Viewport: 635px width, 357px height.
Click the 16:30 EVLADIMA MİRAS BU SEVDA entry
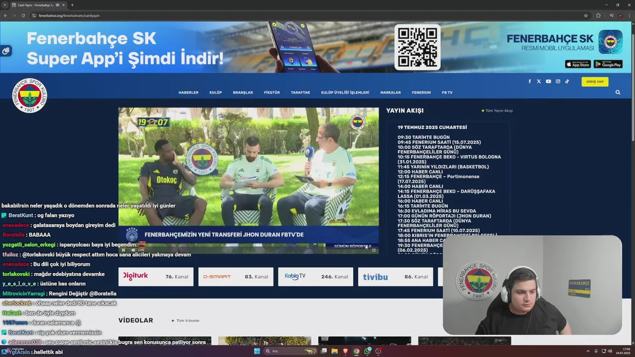coord(437,211)
